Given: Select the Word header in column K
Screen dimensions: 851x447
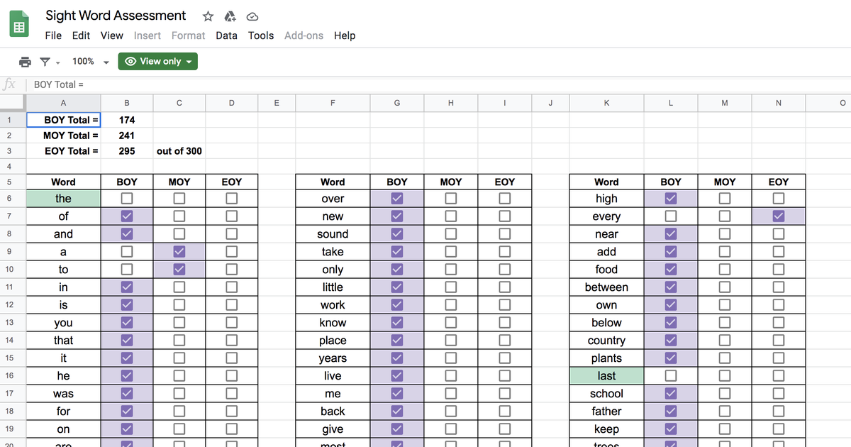Looking at the screenshot, I should point(606,182).
